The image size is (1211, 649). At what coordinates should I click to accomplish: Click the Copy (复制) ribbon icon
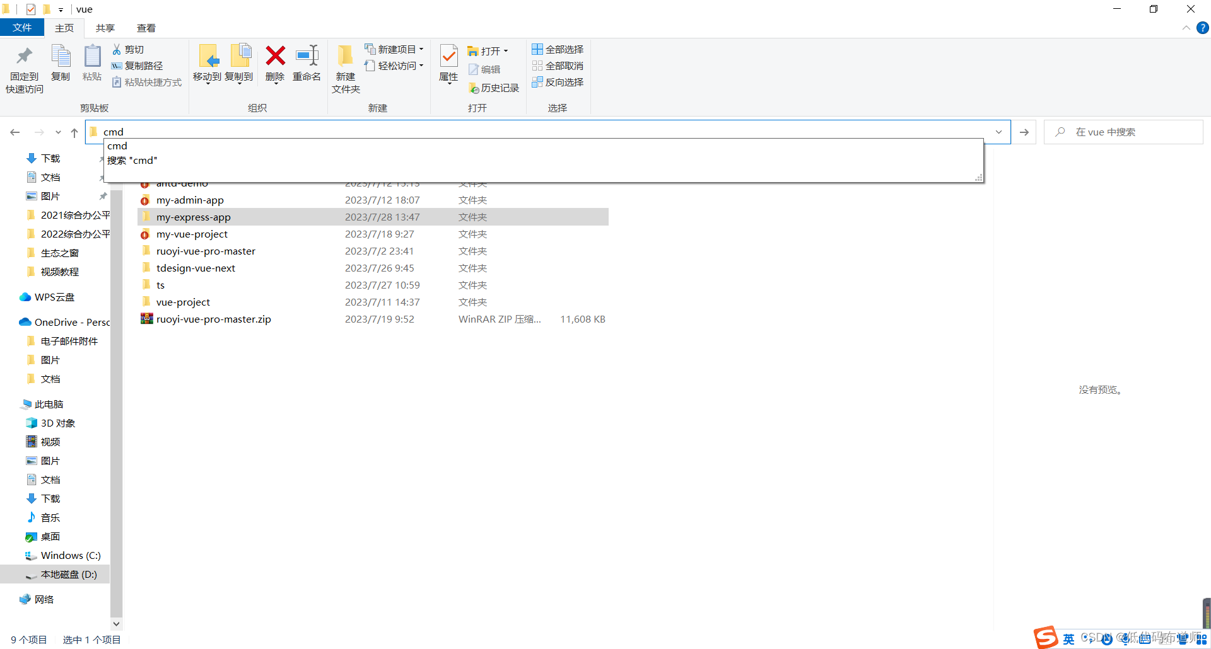tap(61, 63)
